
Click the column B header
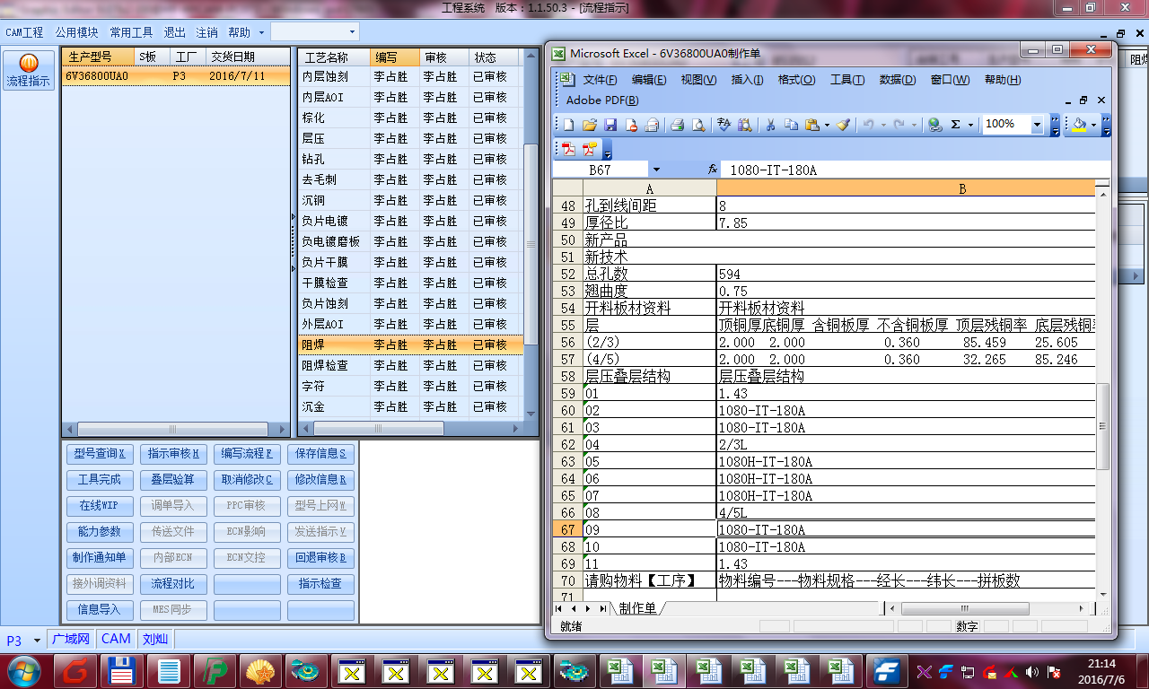pos(906,188)
